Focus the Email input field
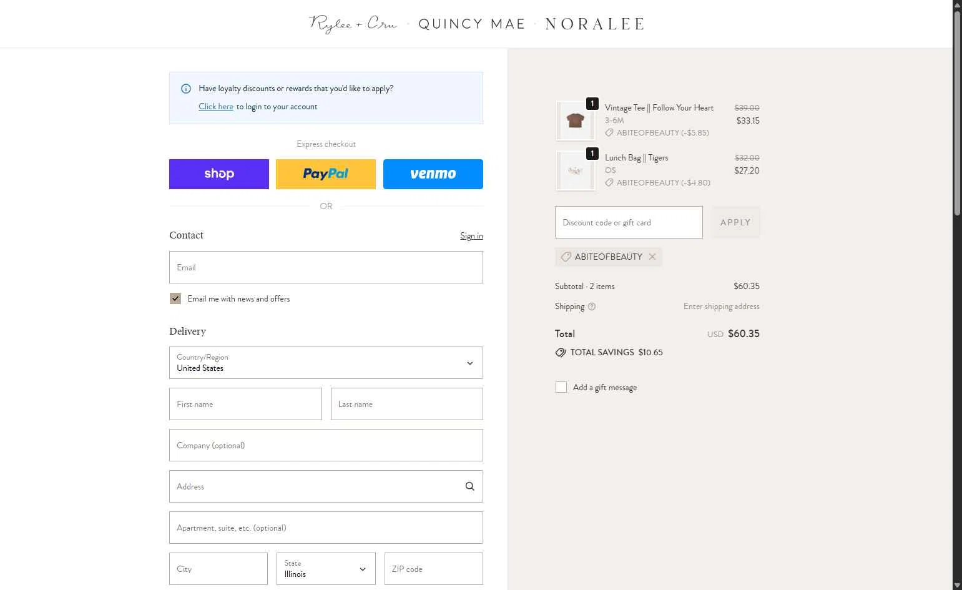 (326, 267)
